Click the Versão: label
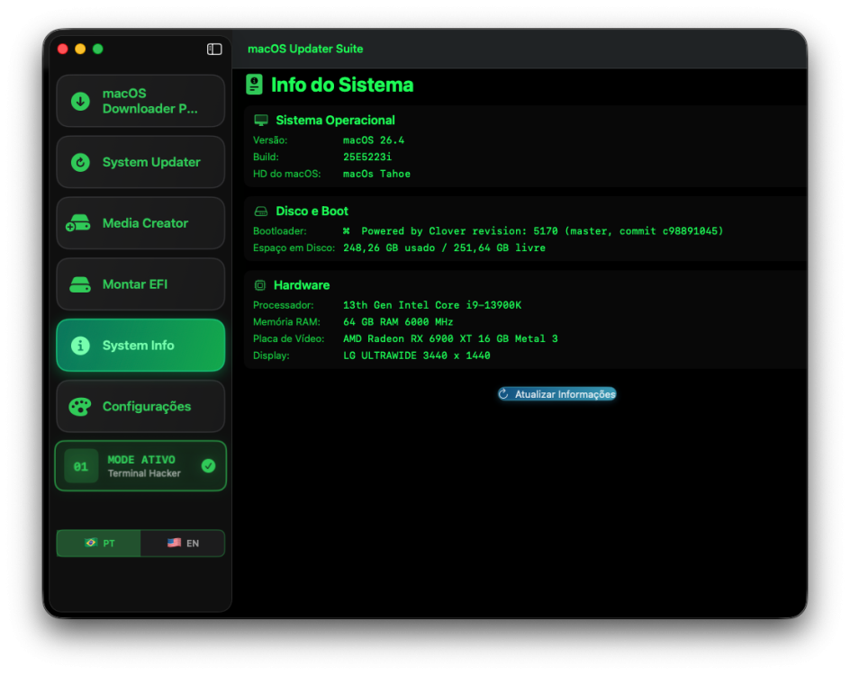Viewport: 850px width, 675px height. click(270, 140)
